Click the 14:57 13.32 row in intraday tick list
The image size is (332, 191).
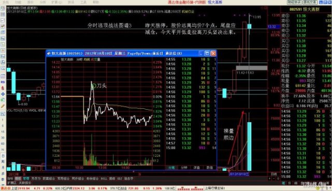click(191, 143)
